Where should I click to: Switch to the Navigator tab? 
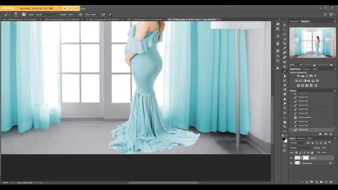tap(305, 21)
